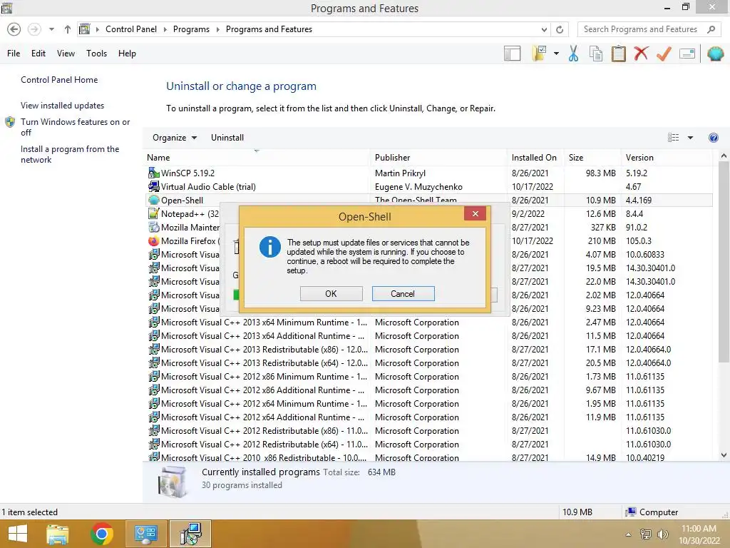Viewport: 730px width, 548px height.
Task: Open the Help menu
Action: (x=127, y=54)
